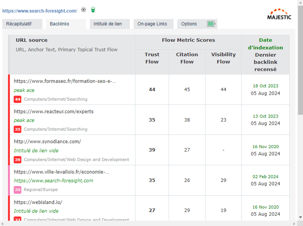Click Citation Flow value 45
303x226 pixels.
(x=187, y=90)
